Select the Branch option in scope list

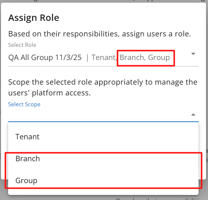coord(28,159)
